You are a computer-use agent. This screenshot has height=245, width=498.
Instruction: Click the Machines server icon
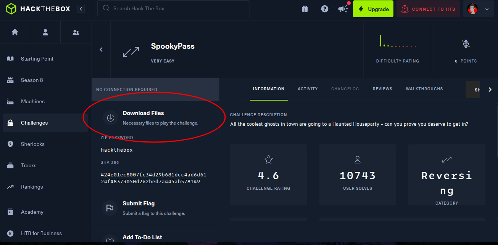10,101
